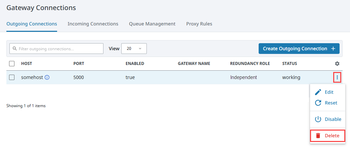Open the three-dot row actions menu

337,77
